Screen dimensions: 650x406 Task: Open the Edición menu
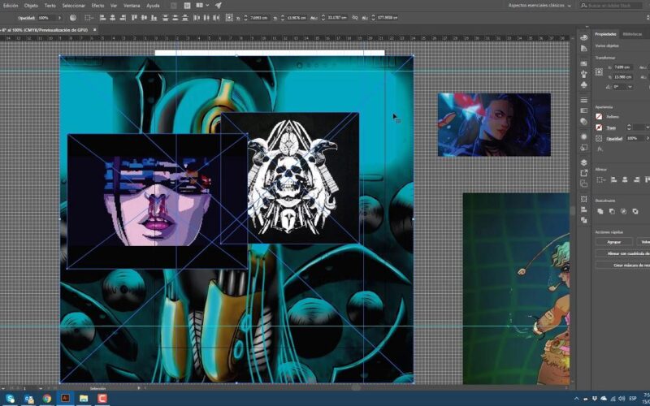tap(11, 6)
